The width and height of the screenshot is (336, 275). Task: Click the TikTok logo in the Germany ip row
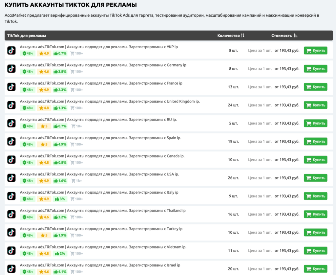click(x=11, y=69)
